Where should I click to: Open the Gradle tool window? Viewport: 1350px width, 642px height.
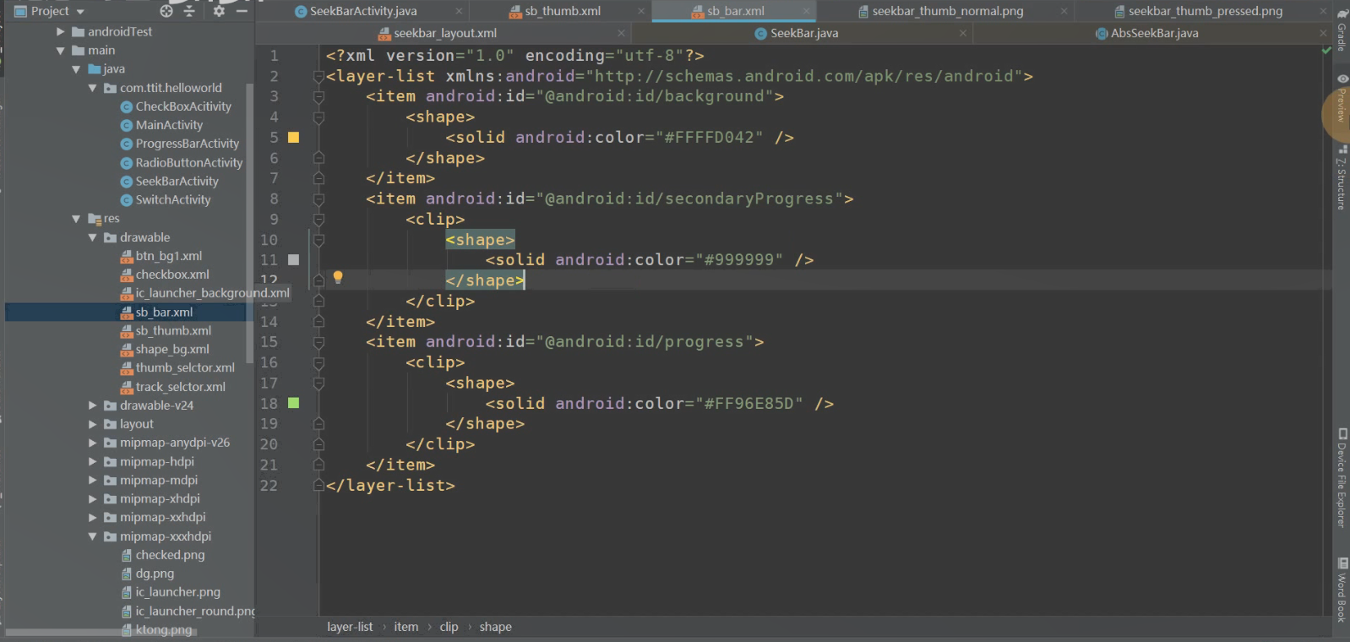pos(1342,30)
